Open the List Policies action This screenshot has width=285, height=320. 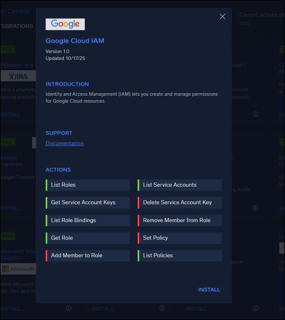tap(180, 255)
